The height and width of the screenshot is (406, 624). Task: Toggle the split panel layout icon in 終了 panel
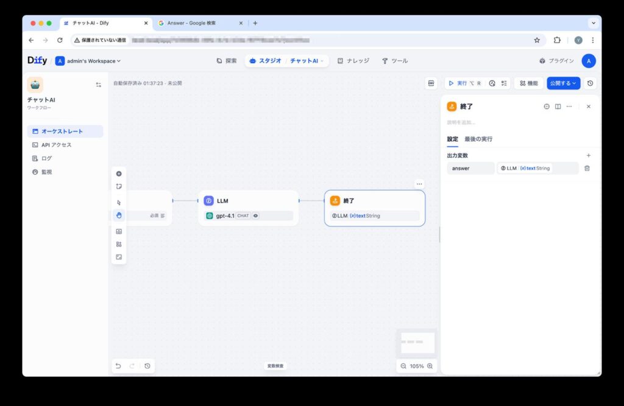point(558,107)
